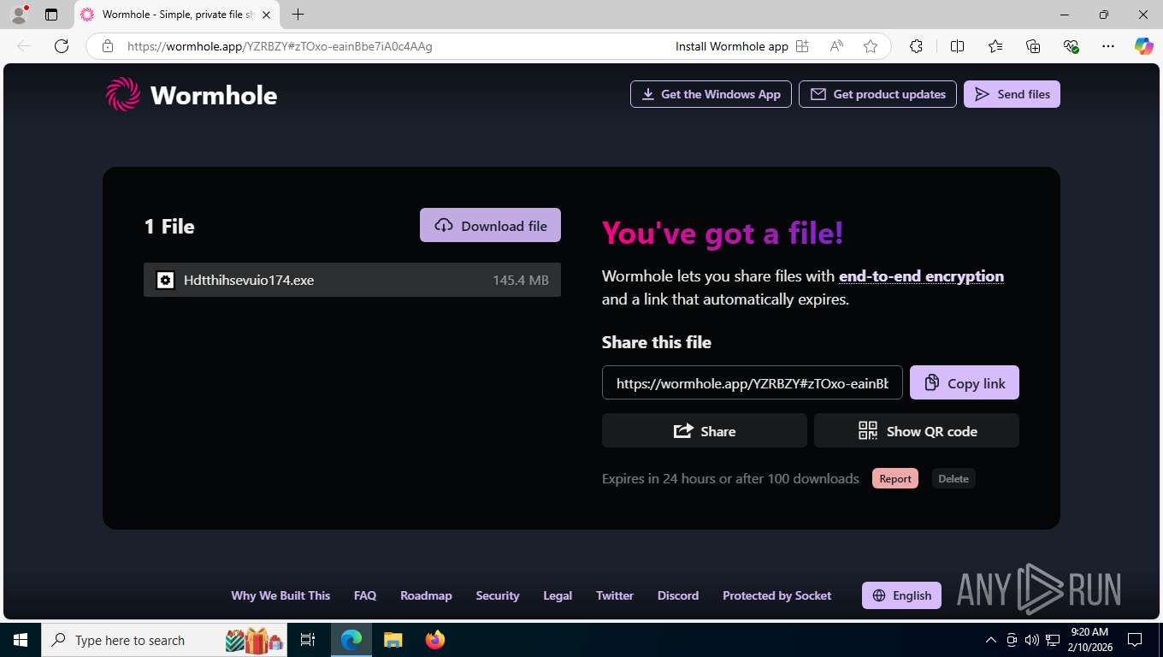Open network status tray icon
This screenshot has width=1163, height=657.
click(x=1053, y=640)
